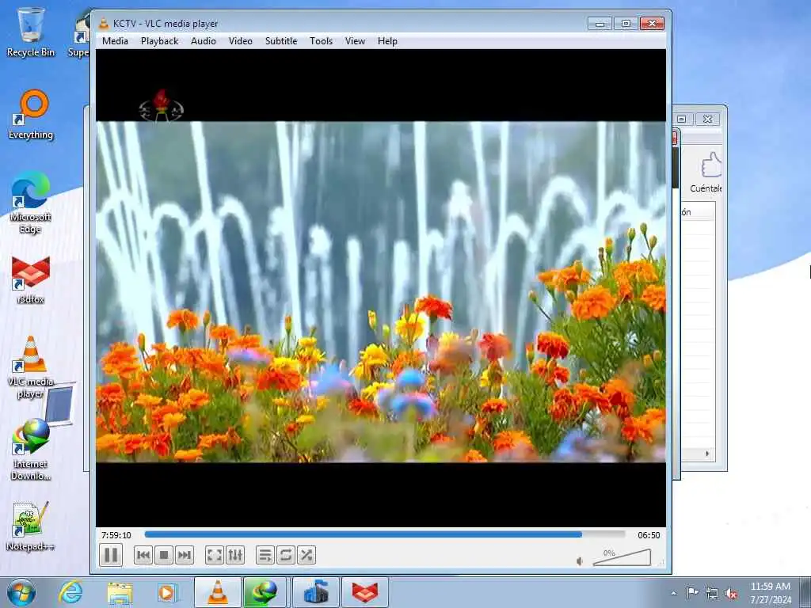
Task: Select the Notepad++ desktop shortcut
Action: click(31, 526)
